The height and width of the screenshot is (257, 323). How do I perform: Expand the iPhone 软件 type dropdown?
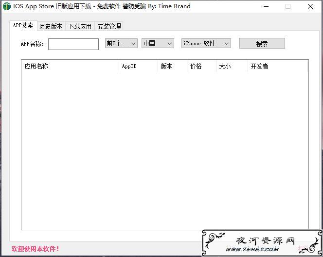(206, 43)
